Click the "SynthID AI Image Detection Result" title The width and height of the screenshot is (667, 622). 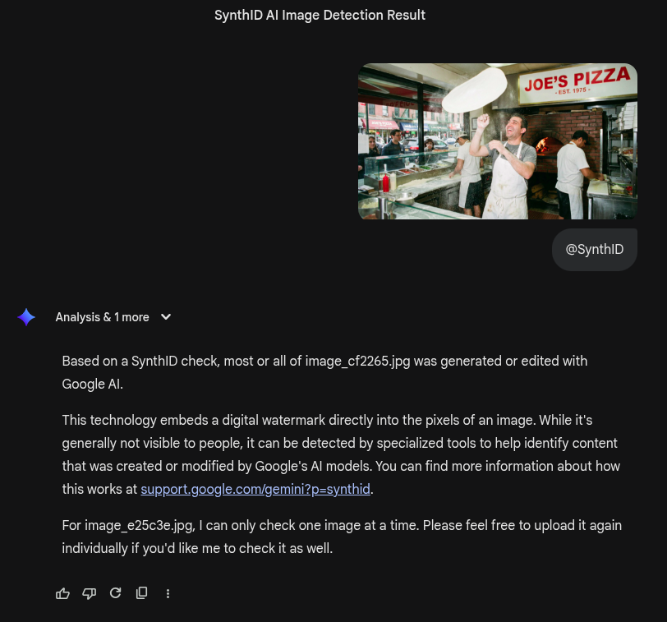(x=320, y=16)
